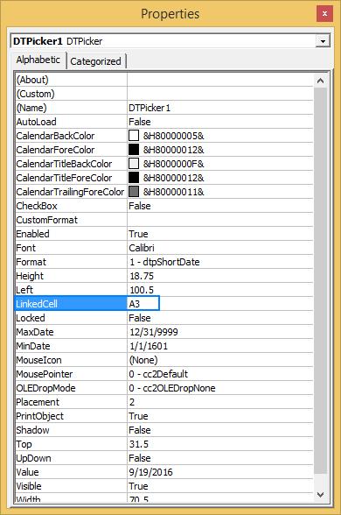Image resolution: width=341 pixels, height=515 pixels.
Task: Select the AutoLoad property
Action: [37, 122]
